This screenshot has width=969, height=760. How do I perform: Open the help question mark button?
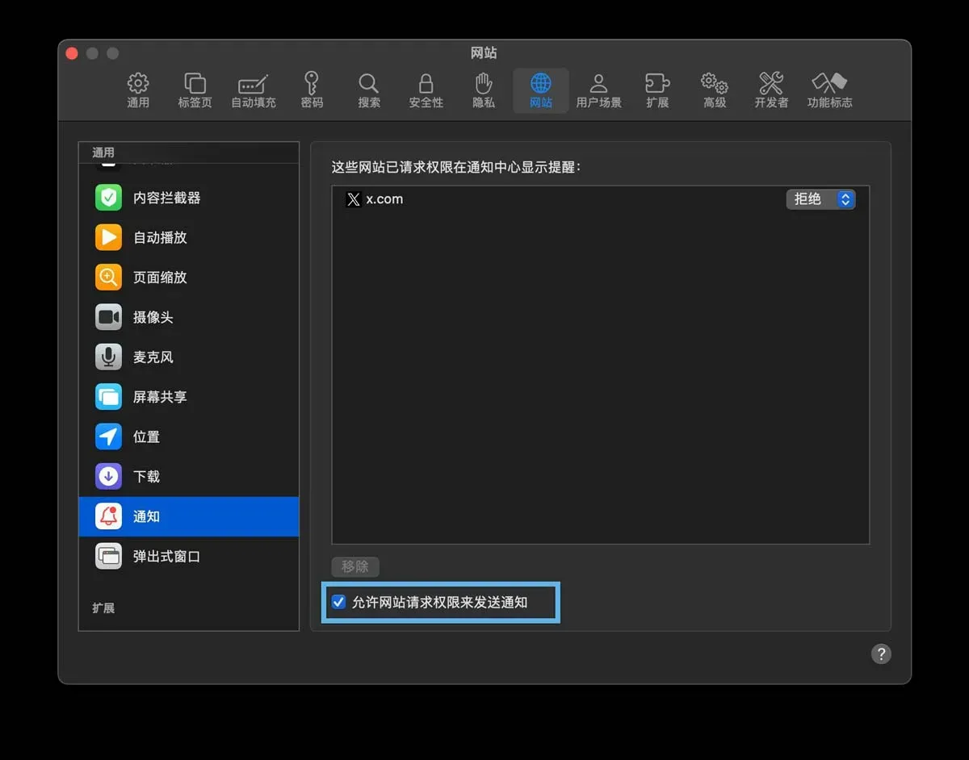tap(881, 654)
